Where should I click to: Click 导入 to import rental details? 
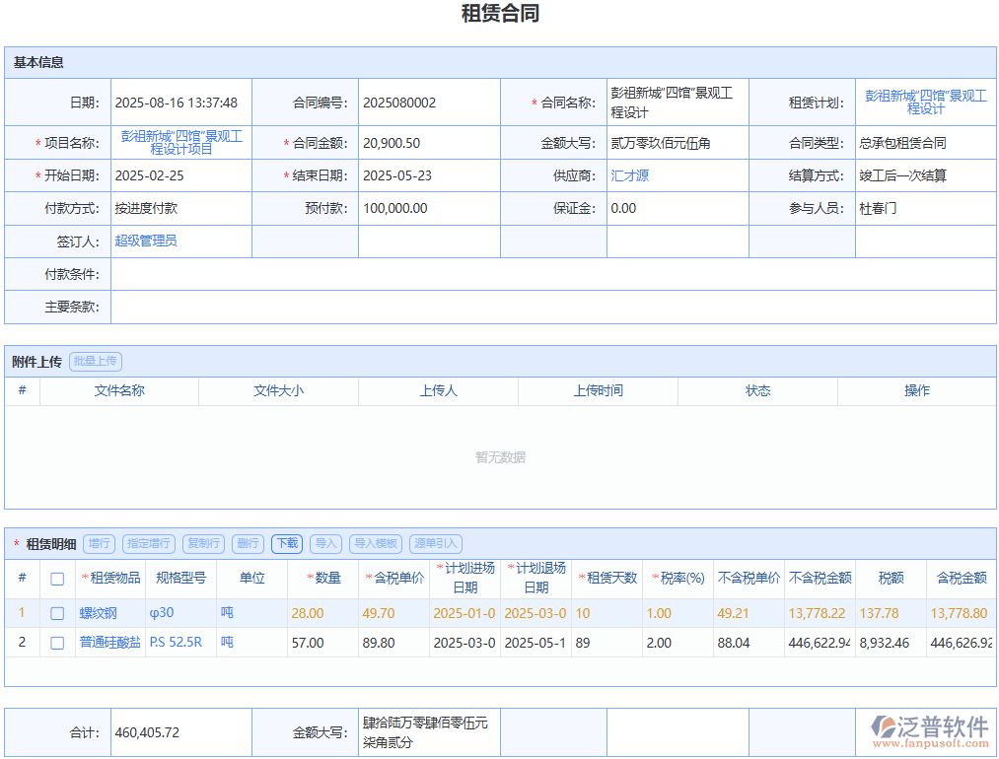coord(325,543)
